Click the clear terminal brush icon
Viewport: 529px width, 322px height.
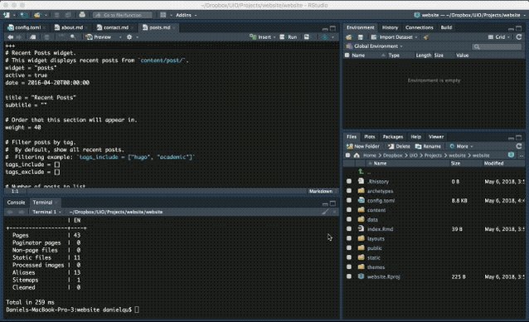325,212
